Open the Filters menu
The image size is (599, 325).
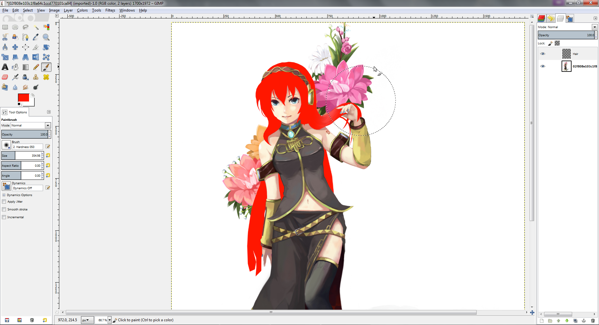click(110, 10)
